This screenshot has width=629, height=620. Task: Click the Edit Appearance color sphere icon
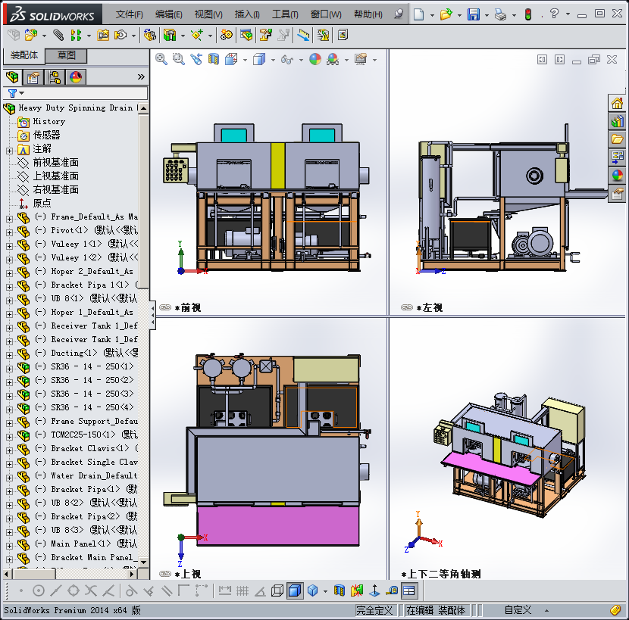pyautogui.click(x=315, y=59)
